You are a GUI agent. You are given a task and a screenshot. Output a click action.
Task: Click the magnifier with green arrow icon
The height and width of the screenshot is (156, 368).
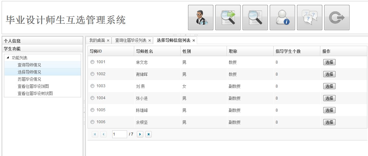(228, 18)
